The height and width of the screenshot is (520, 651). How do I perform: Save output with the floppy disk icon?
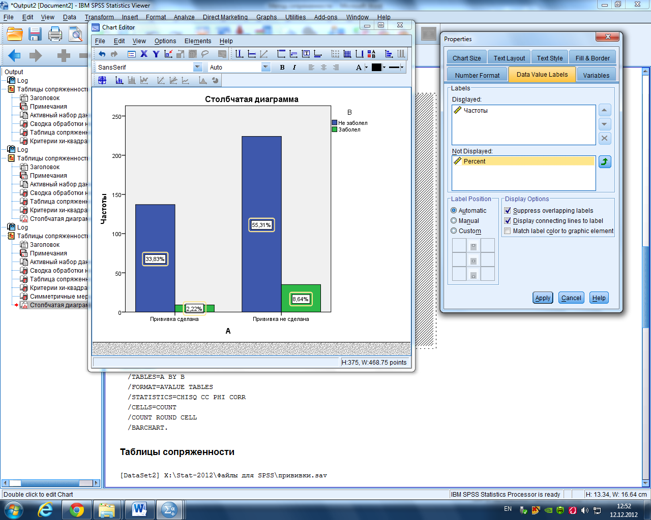(35, 34)
